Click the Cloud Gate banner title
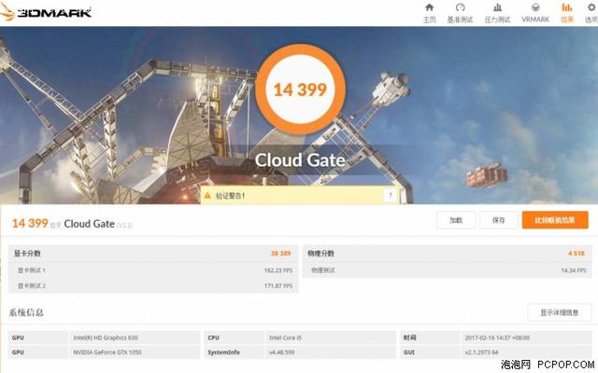Viewport: 598px width, 373px height. 300,159
